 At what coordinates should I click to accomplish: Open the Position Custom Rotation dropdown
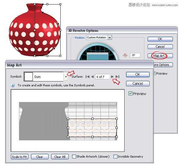pos(110,37)
